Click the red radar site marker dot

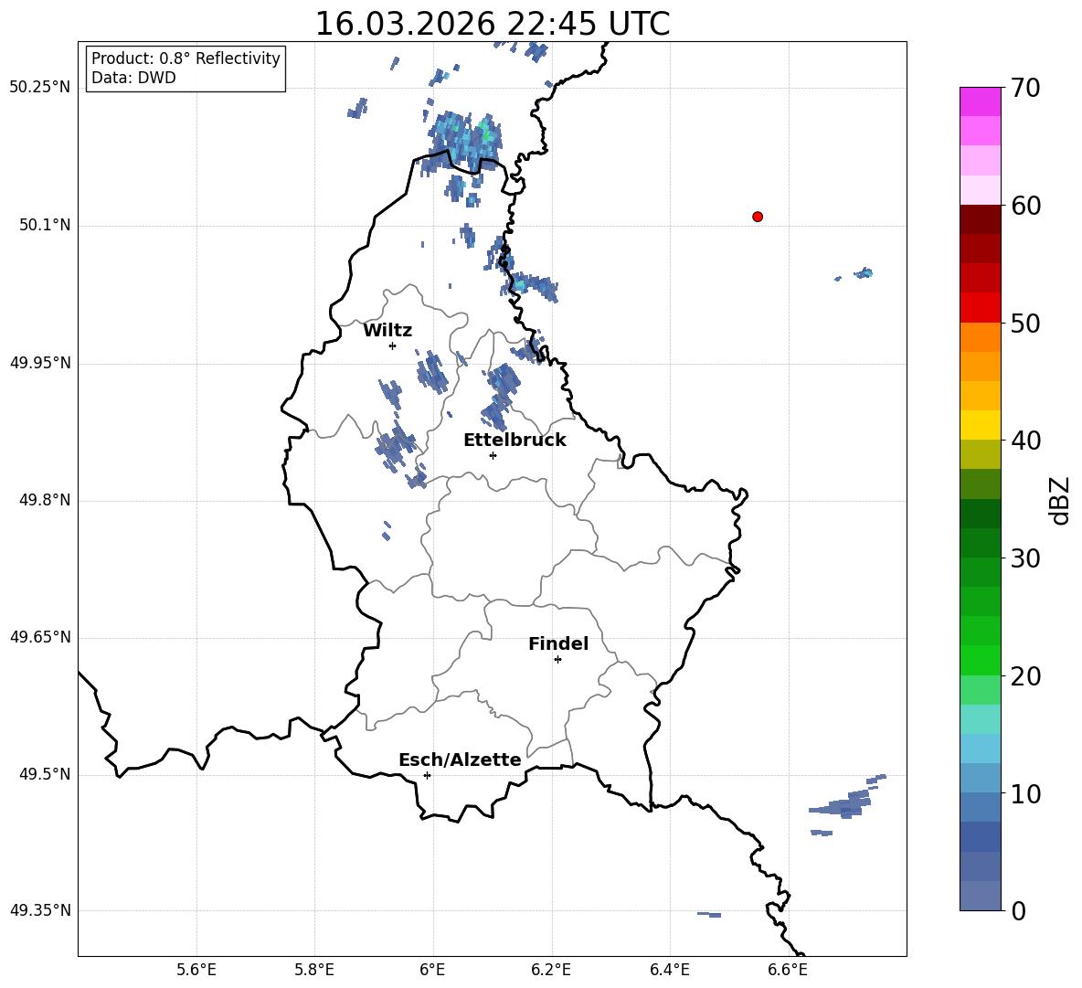[x=758, y=217]
